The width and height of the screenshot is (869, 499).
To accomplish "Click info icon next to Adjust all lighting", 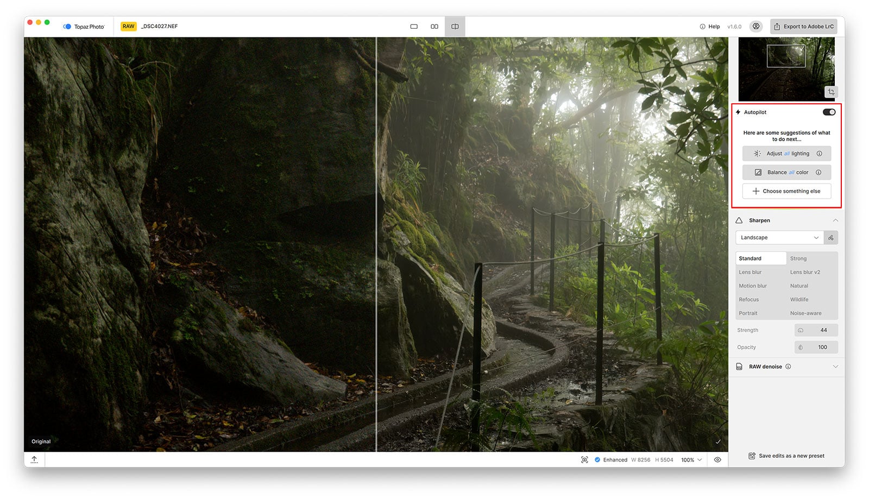I will pos(819,154).
